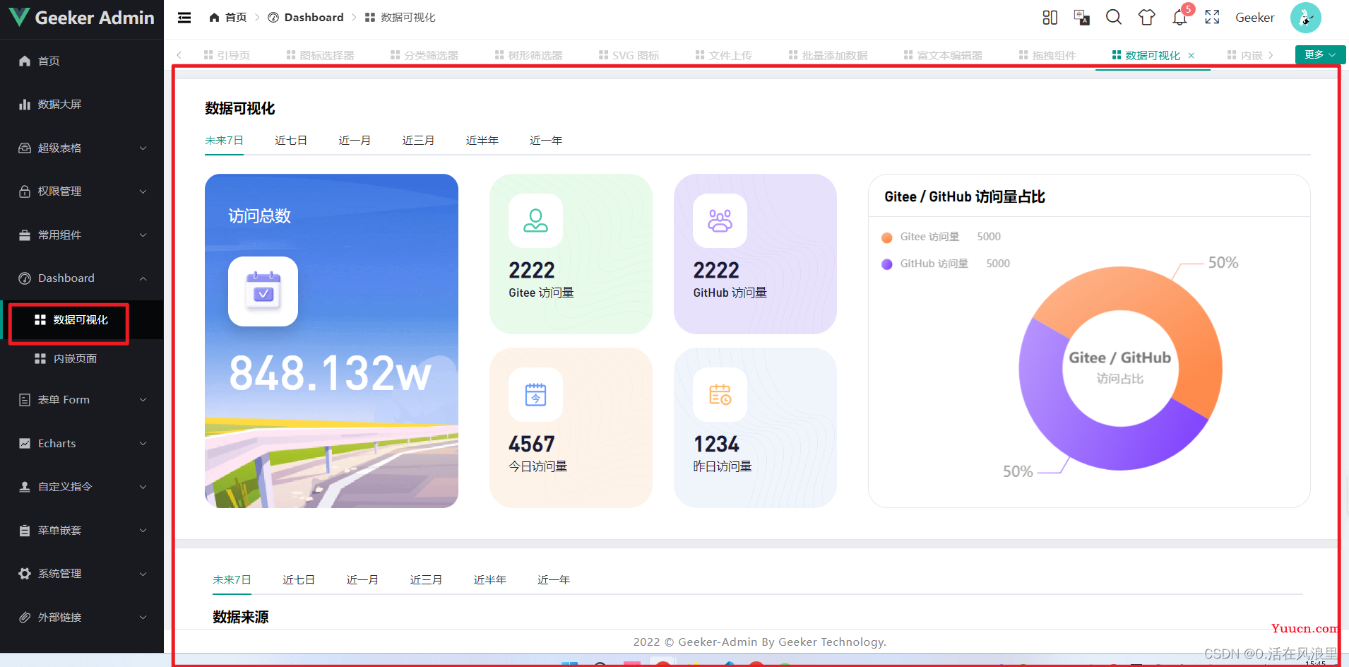The width and height of the screenshot is (1349, 667).
Task: Switch to the 引导页 tab
Action: [x=227, y=55]
